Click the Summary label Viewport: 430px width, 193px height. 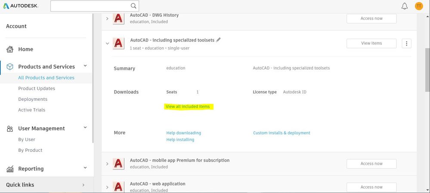(x=124, y=68)
